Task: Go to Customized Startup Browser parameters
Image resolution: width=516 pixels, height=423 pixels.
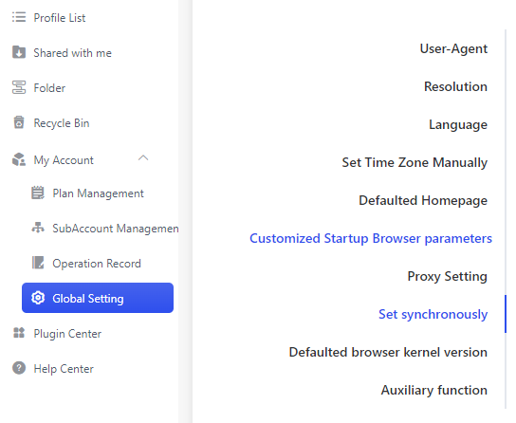Action: coord(371,238)
